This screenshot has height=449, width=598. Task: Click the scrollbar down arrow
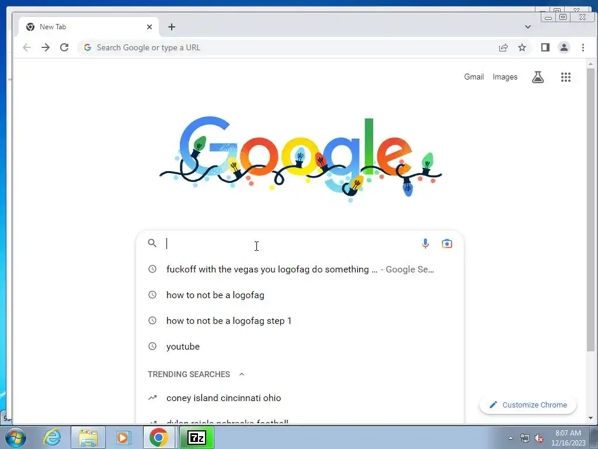click(590, 418)
